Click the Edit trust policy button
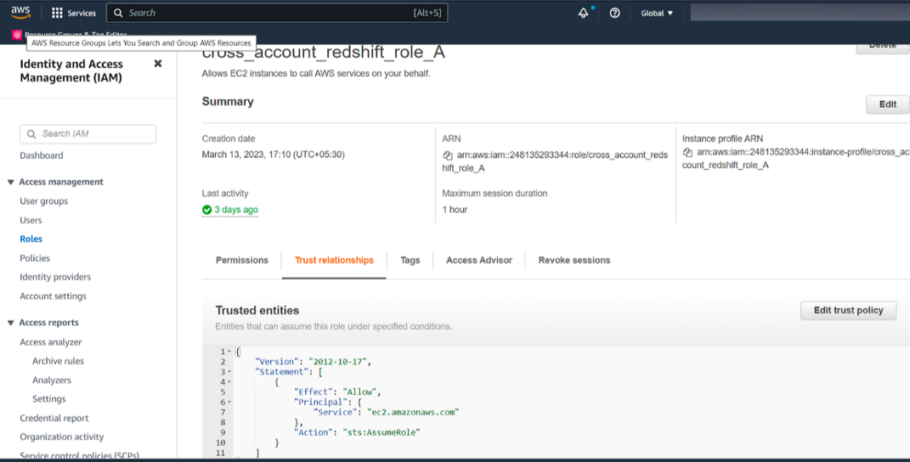 click(848, 311)
